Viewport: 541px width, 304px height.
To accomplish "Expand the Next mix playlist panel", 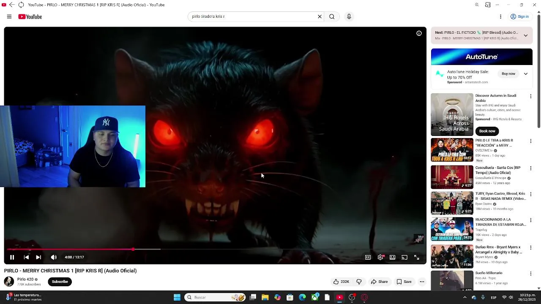I will (526, 35).
